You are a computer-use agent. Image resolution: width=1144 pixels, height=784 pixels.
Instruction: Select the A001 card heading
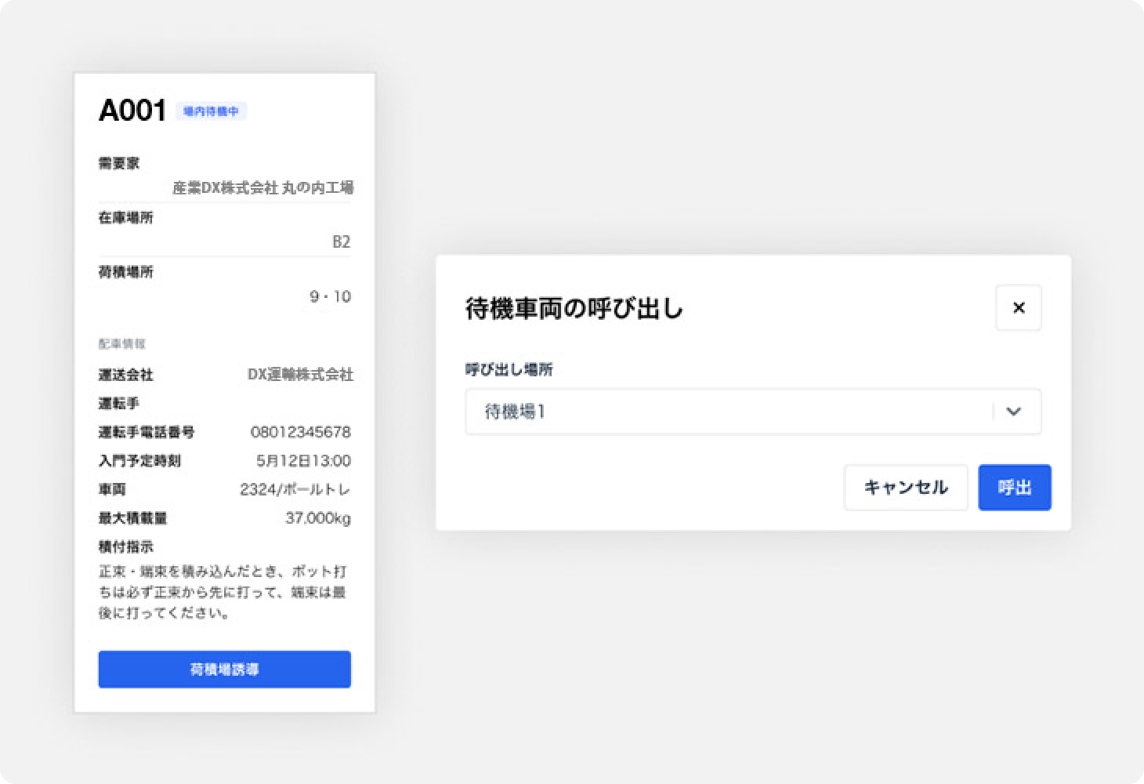tap(132, 111)
